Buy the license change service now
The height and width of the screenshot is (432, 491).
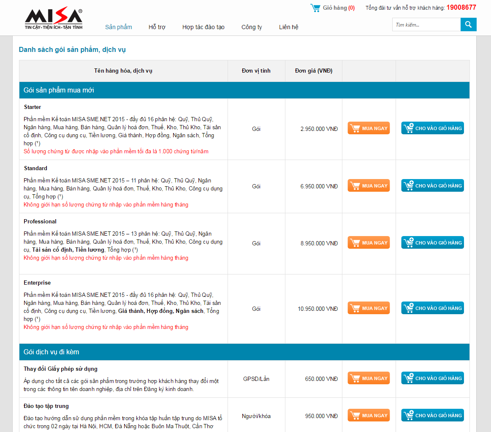pos(369,378)
